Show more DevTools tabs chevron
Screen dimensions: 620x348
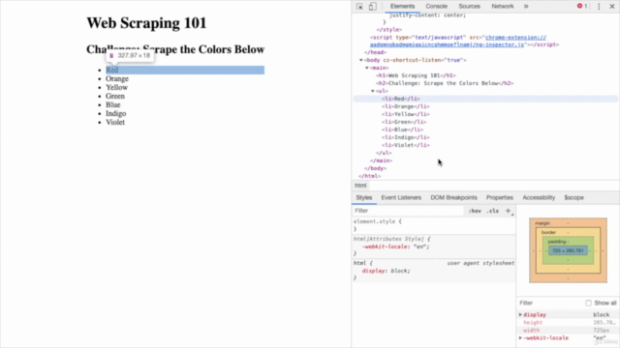tap(526, 7)
